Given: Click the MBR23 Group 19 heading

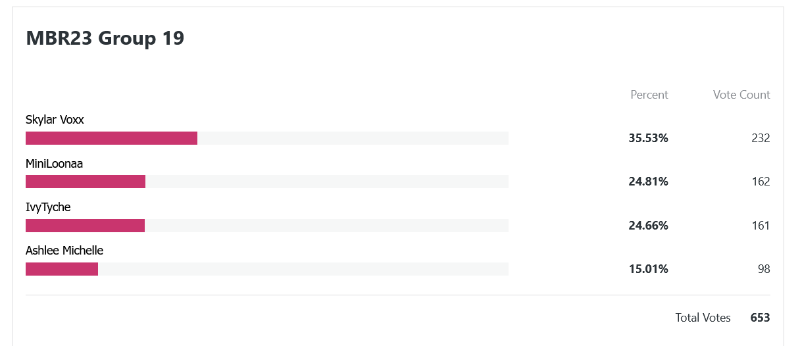Looking at the screenshot, I should 105,38.
